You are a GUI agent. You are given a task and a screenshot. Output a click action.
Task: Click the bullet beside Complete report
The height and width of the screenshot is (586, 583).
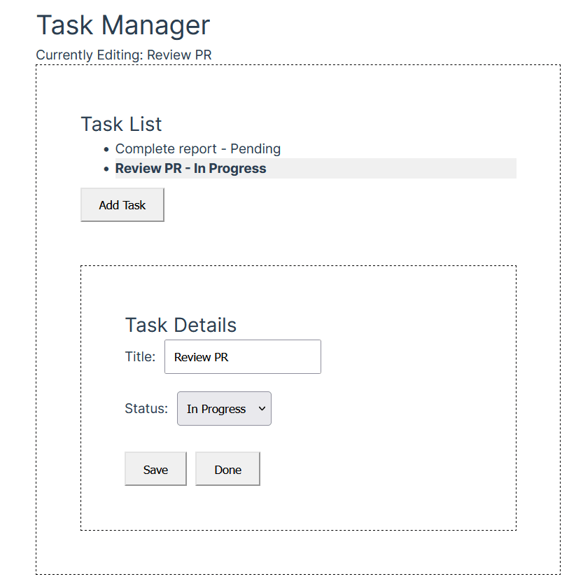(x=106, y=149)
